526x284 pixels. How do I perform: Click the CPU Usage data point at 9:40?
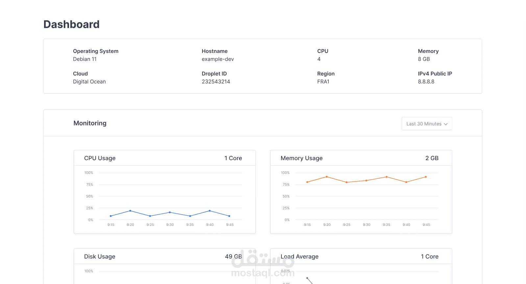click(210, 211)
